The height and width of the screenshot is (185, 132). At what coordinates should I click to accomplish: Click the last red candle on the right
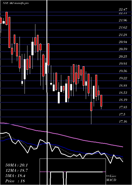click(x=101, y=101)
